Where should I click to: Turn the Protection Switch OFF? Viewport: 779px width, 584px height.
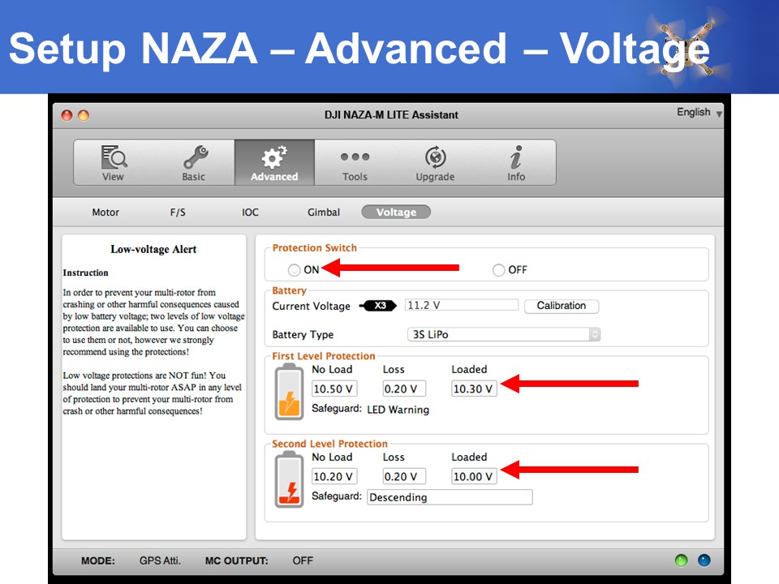tap(498, 269)
